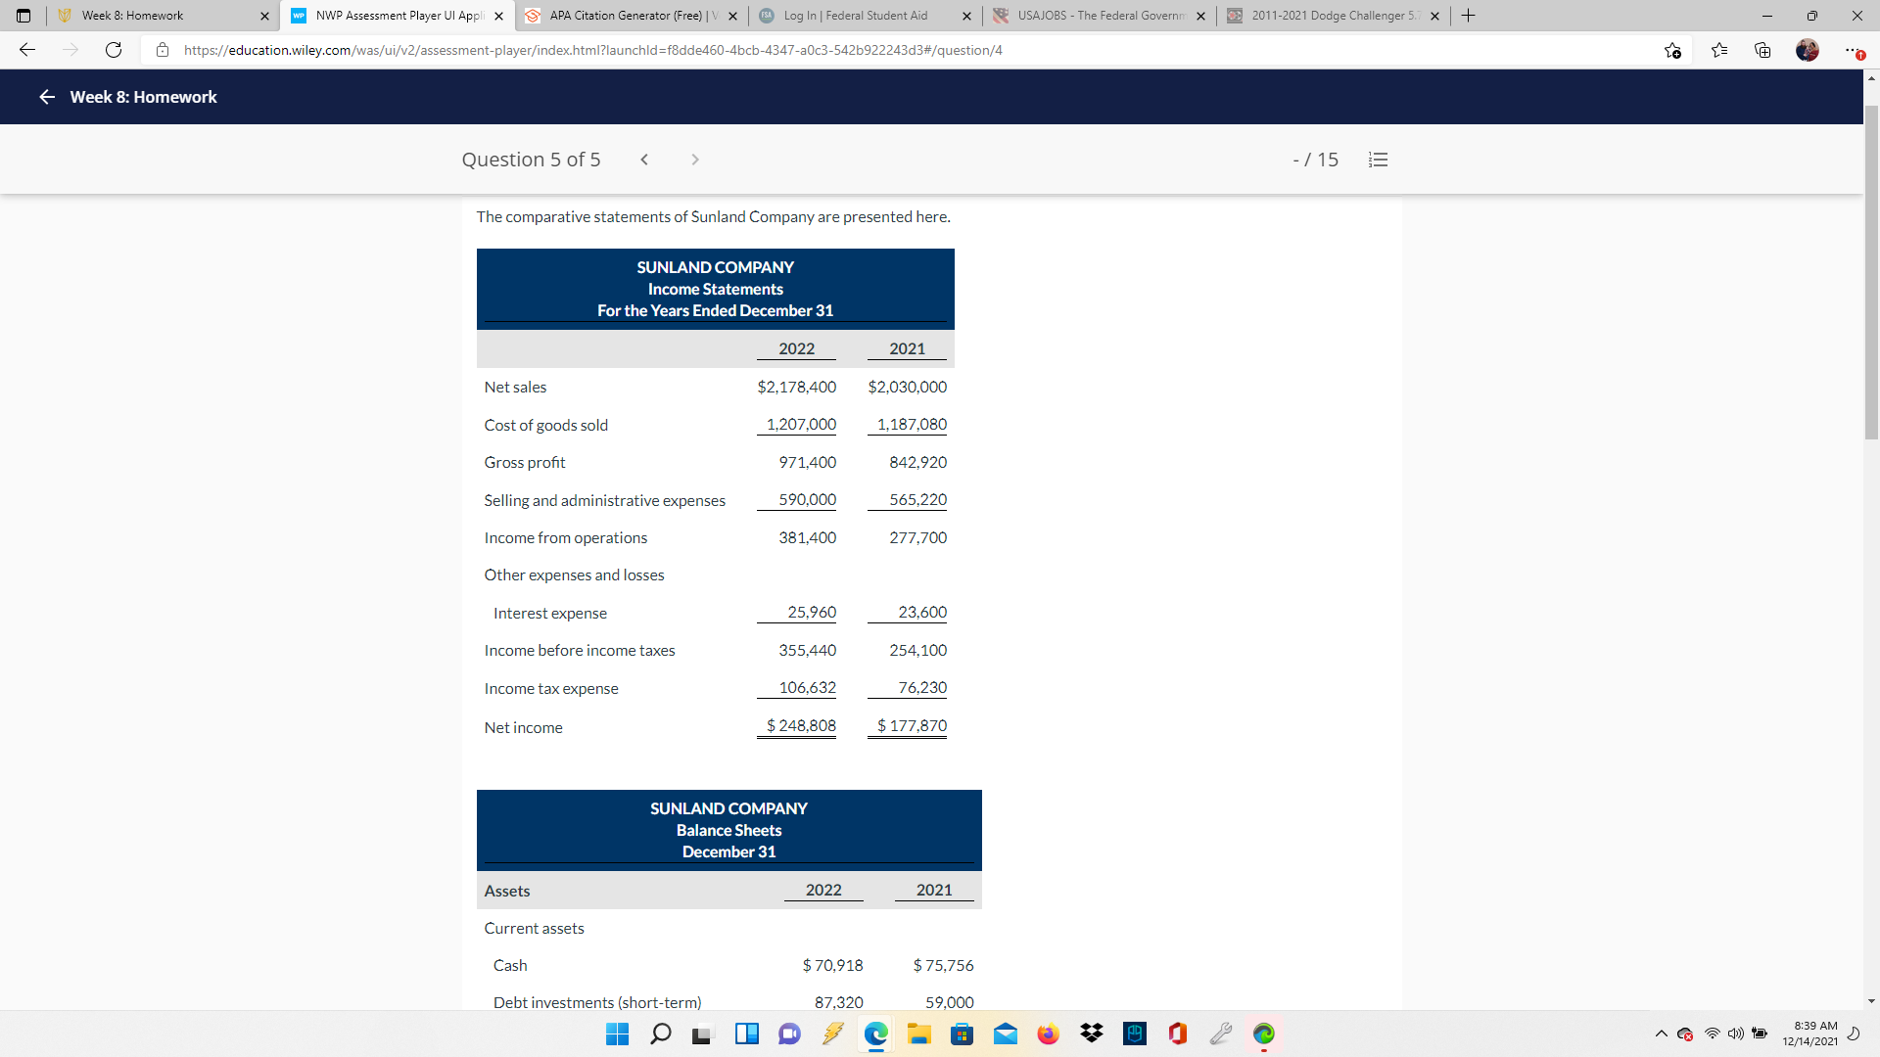Viewport: 1880px width, 1057px height.
Task: Expand hidden icons in the system tray
Action: (1661, 1034)
